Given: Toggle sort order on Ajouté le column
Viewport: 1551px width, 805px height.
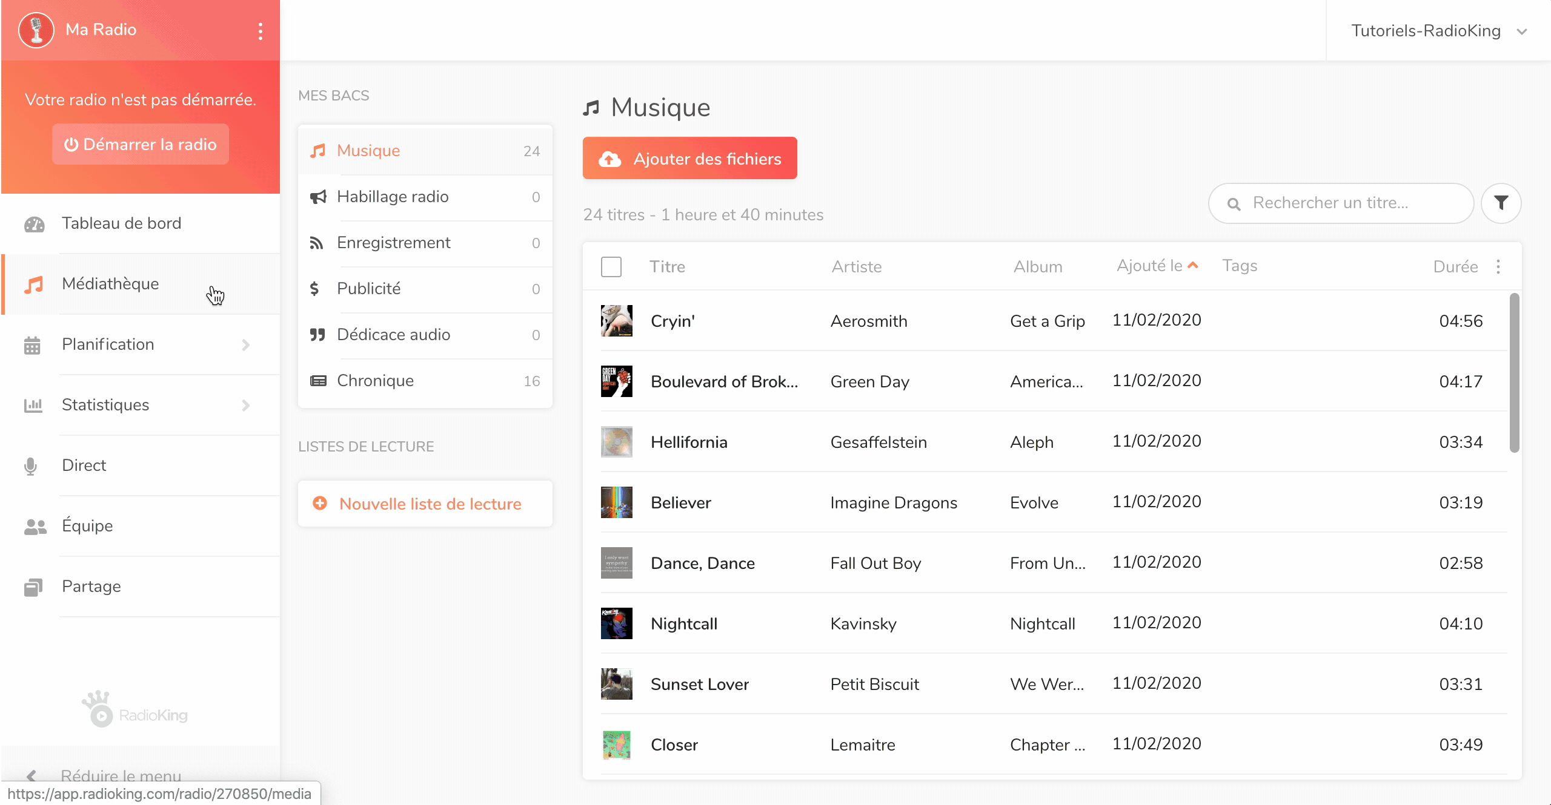Looking at the screenshot, I should click(1157, 266).
